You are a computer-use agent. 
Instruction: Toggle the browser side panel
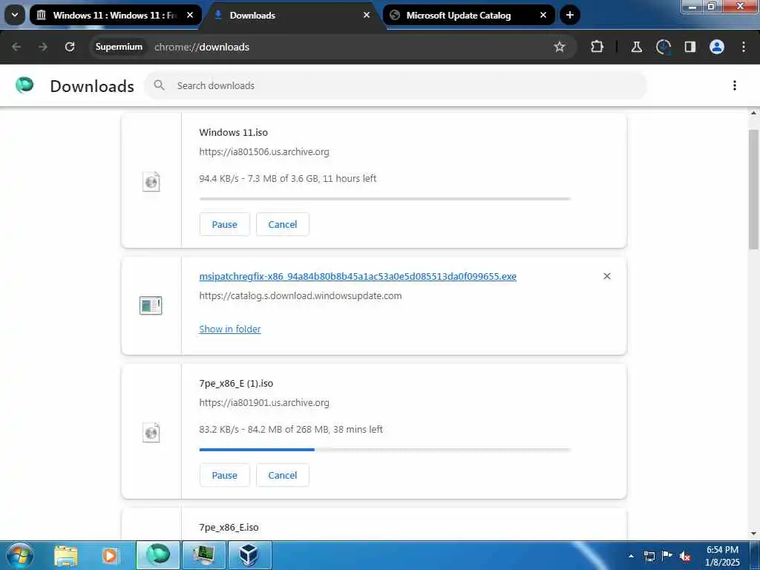click(690, 47)
